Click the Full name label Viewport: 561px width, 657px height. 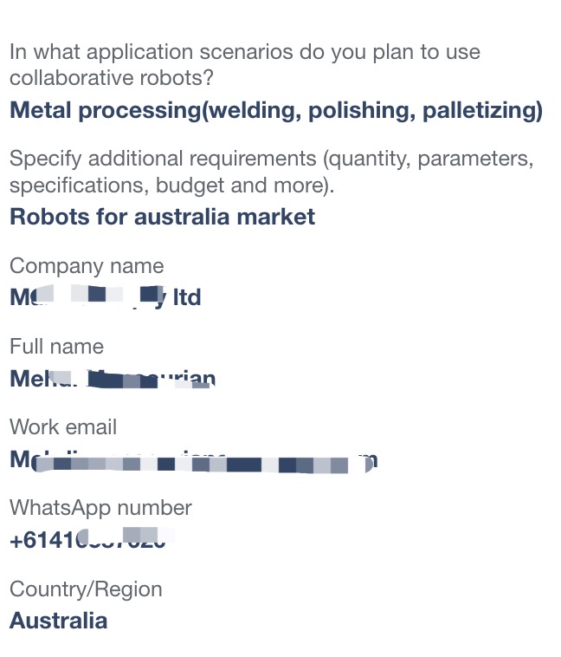pyautogui.click(x=56, y=347)
